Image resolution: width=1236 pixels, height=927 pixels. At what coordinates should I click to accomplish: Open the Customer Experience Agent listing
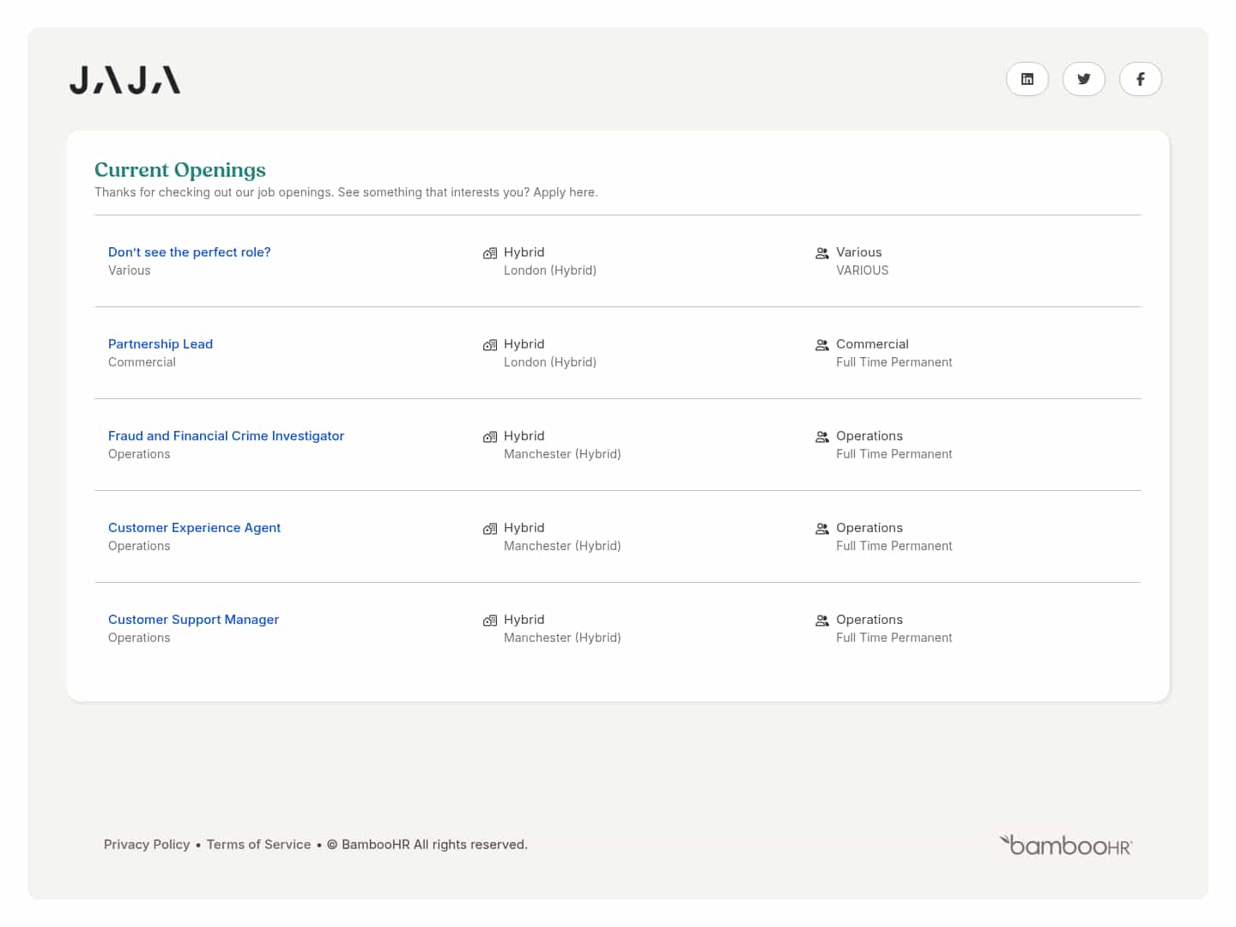(194, 527)
